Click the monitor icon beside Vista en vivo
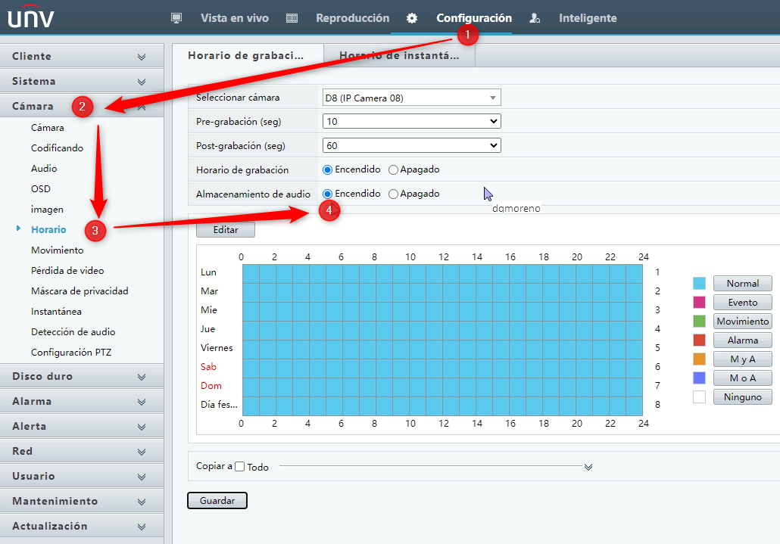Image resolution: width=780 pixels, height=544 pixels. [176, 17]
